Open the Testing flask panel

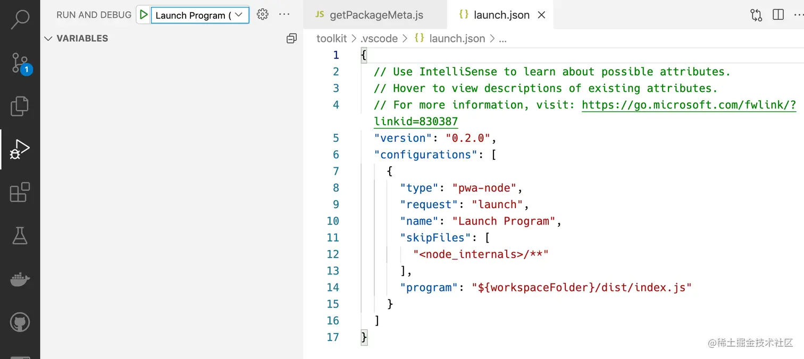[20, 236]
